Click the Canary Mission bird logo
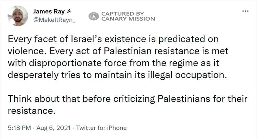This screenshot has height=139, width=257. click(x=93, y=16)
